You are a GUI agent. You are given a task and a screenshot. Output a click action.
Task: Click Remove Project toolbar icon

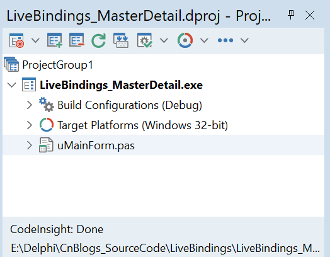click(x=77, y=40)
